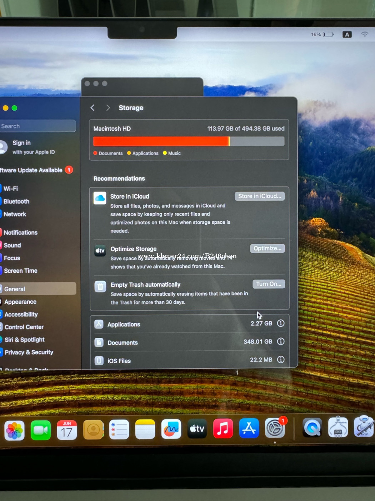The width and height of the screenshot is (375, 501).
Task: Go back with the left chevron
Action: pyautogui.click(x=92, y=108)
